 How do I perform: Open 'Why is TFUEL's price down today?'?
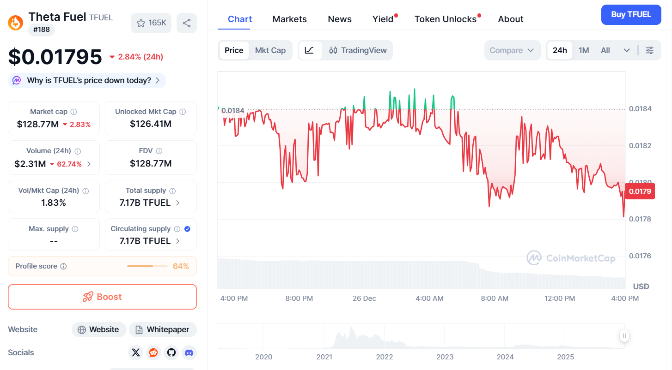point(87,80)
